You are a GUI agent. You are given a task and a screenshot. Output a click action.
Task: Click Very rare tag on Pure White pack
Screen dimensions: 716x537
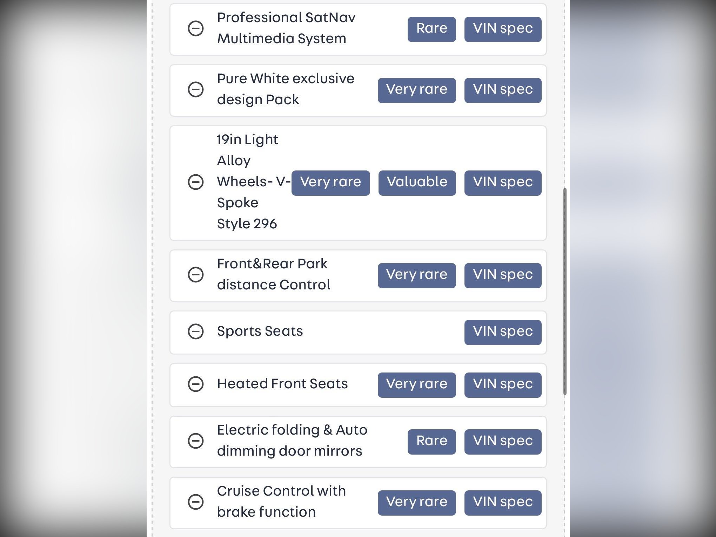[x=416, y=90]
